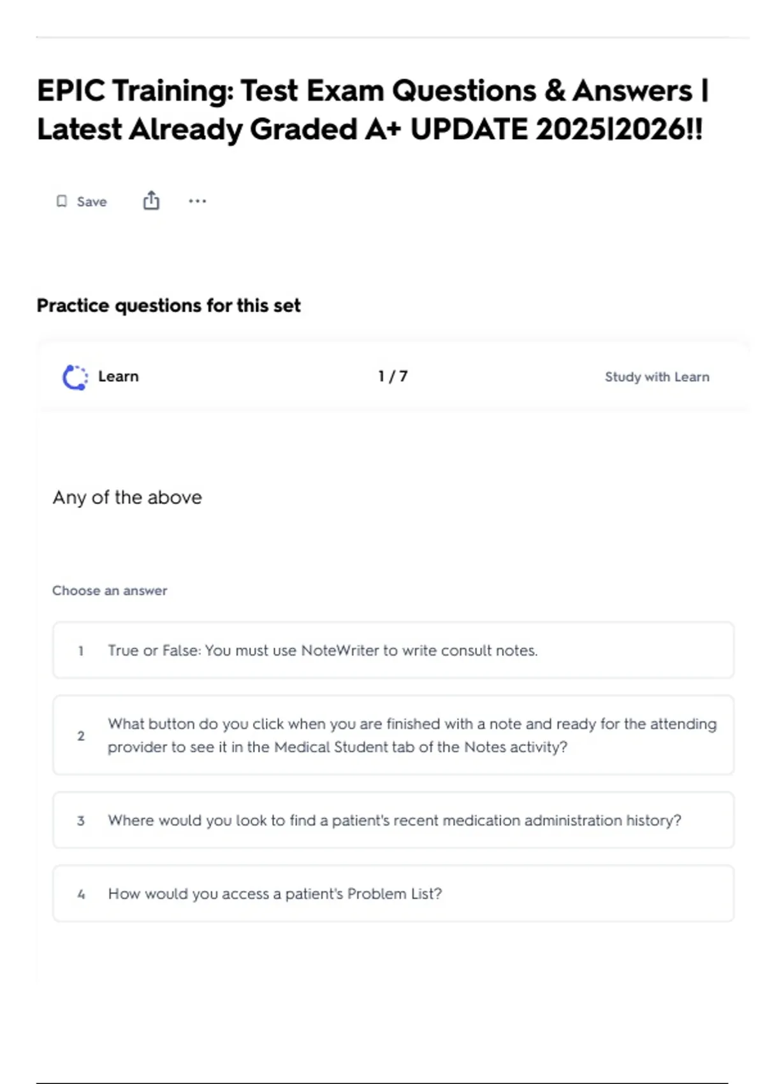The width and height of the screenshot is (765, 1084).
Task: Click the number 4 answer badge
Action: (x=81, y=894)
